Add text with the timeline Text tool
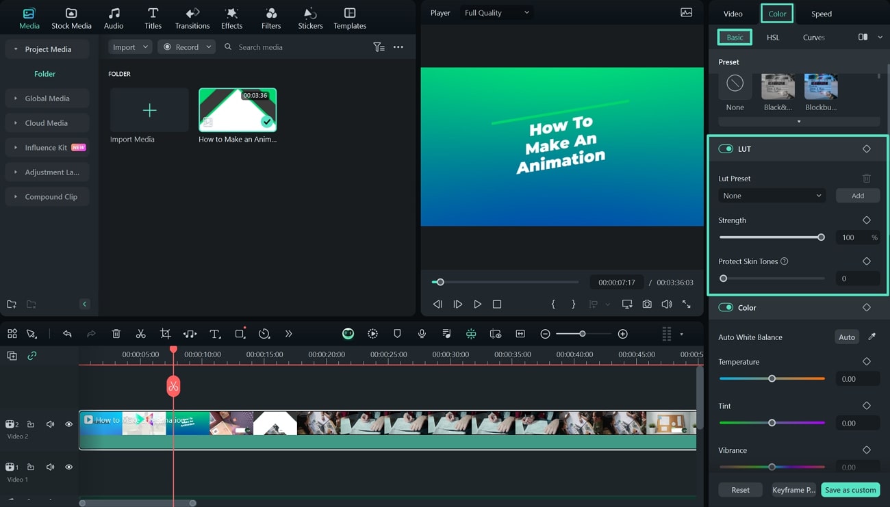 [215, 334]
